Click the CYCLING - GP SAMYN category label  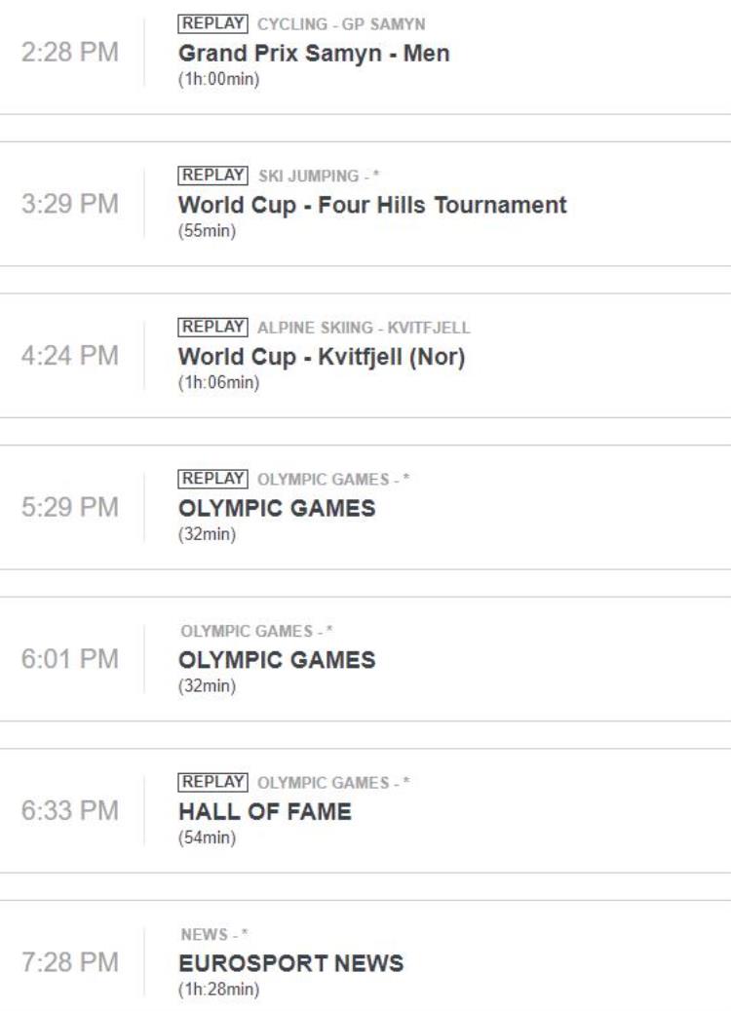click(342, 24)
